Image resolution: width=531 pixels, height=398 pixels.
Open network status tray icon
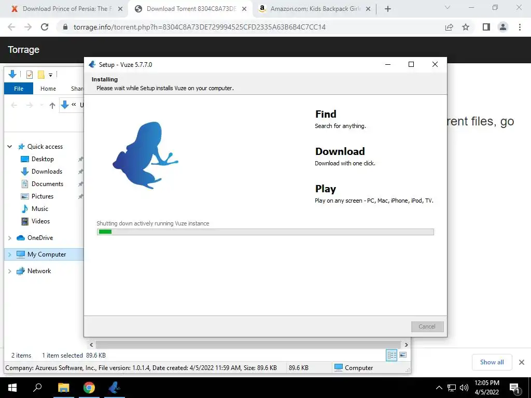(452, 388)
